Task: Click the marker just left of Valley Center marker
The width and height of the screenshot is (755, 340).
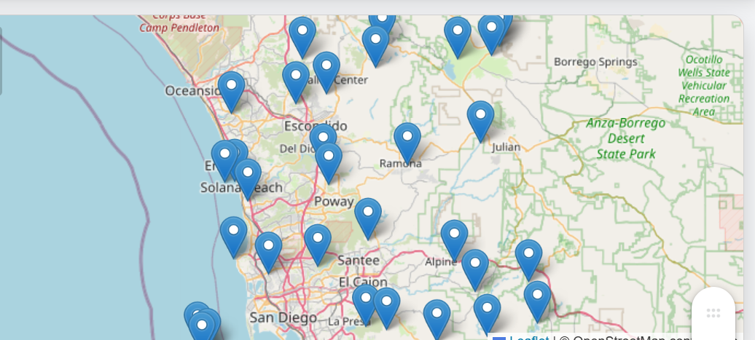Action: tap(296, 82)
